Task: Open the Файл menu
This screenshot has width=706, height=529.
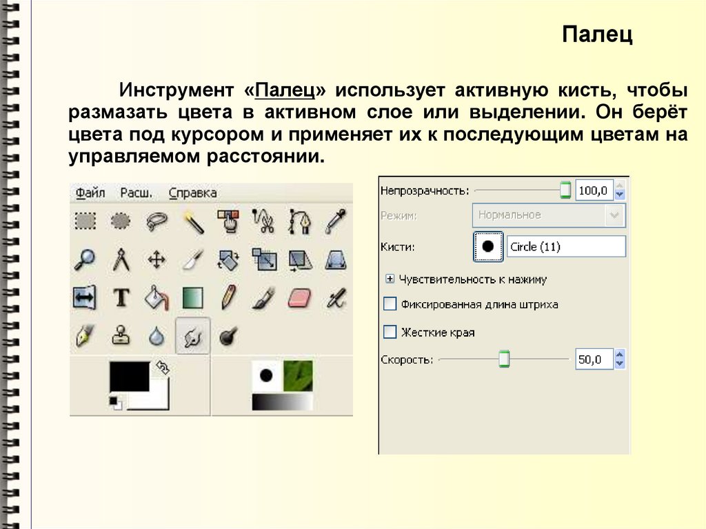Action: 90,193
